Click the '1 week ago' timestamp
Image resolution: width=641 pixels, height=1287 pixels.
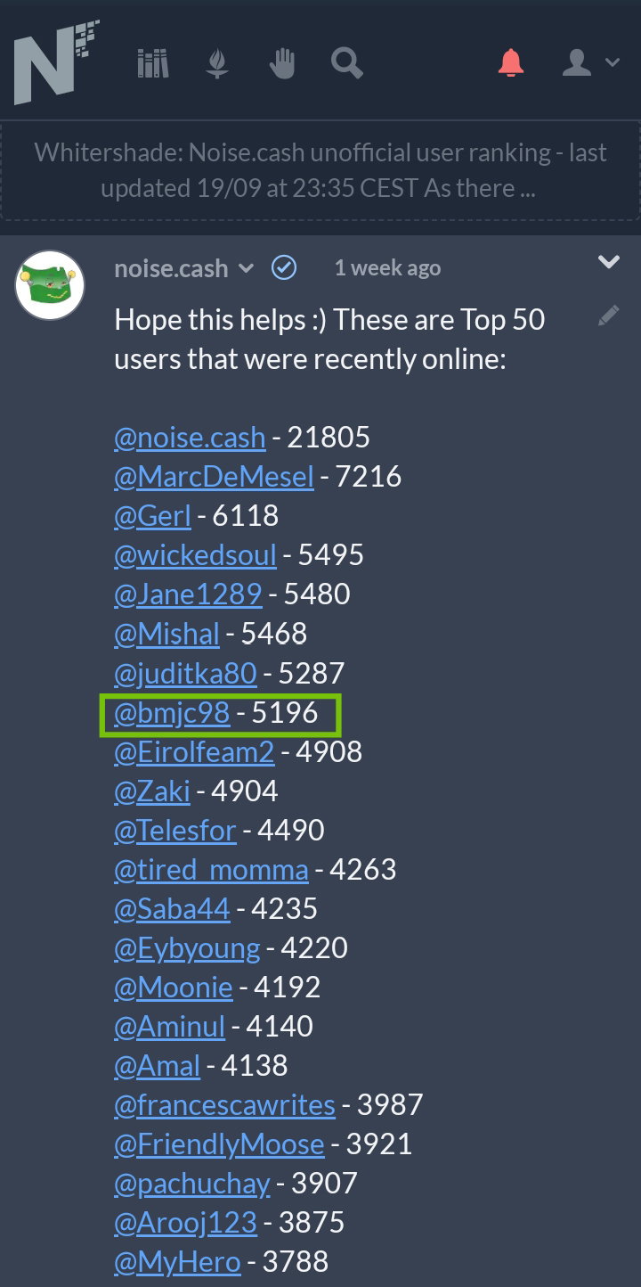point(387,268)
